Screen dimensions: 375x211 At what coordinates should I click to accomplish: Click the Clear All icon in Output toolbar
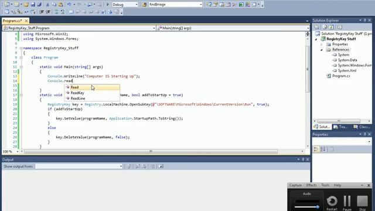152,166
